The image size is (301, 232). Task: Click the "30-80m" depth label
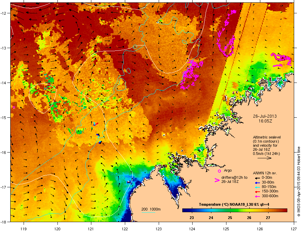(x=268, y=183)
